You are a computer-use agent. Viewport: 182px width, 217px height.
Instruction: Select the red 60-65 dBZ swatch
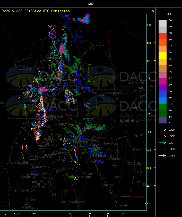coord(162,36)
